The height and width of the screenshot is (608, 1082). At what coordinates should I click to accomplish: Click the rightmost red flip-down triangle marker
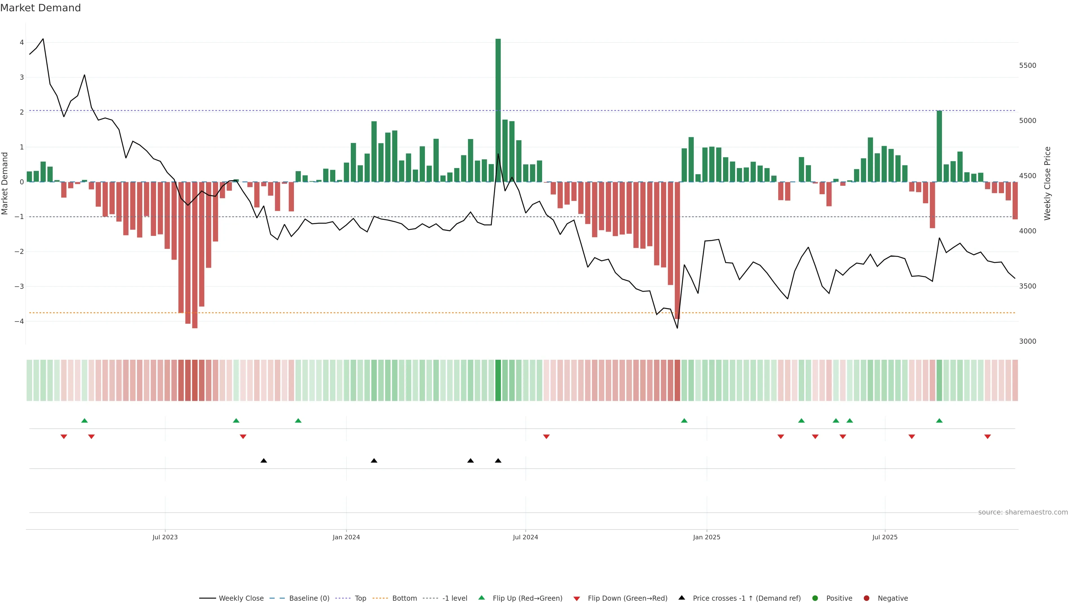(988, 436)
